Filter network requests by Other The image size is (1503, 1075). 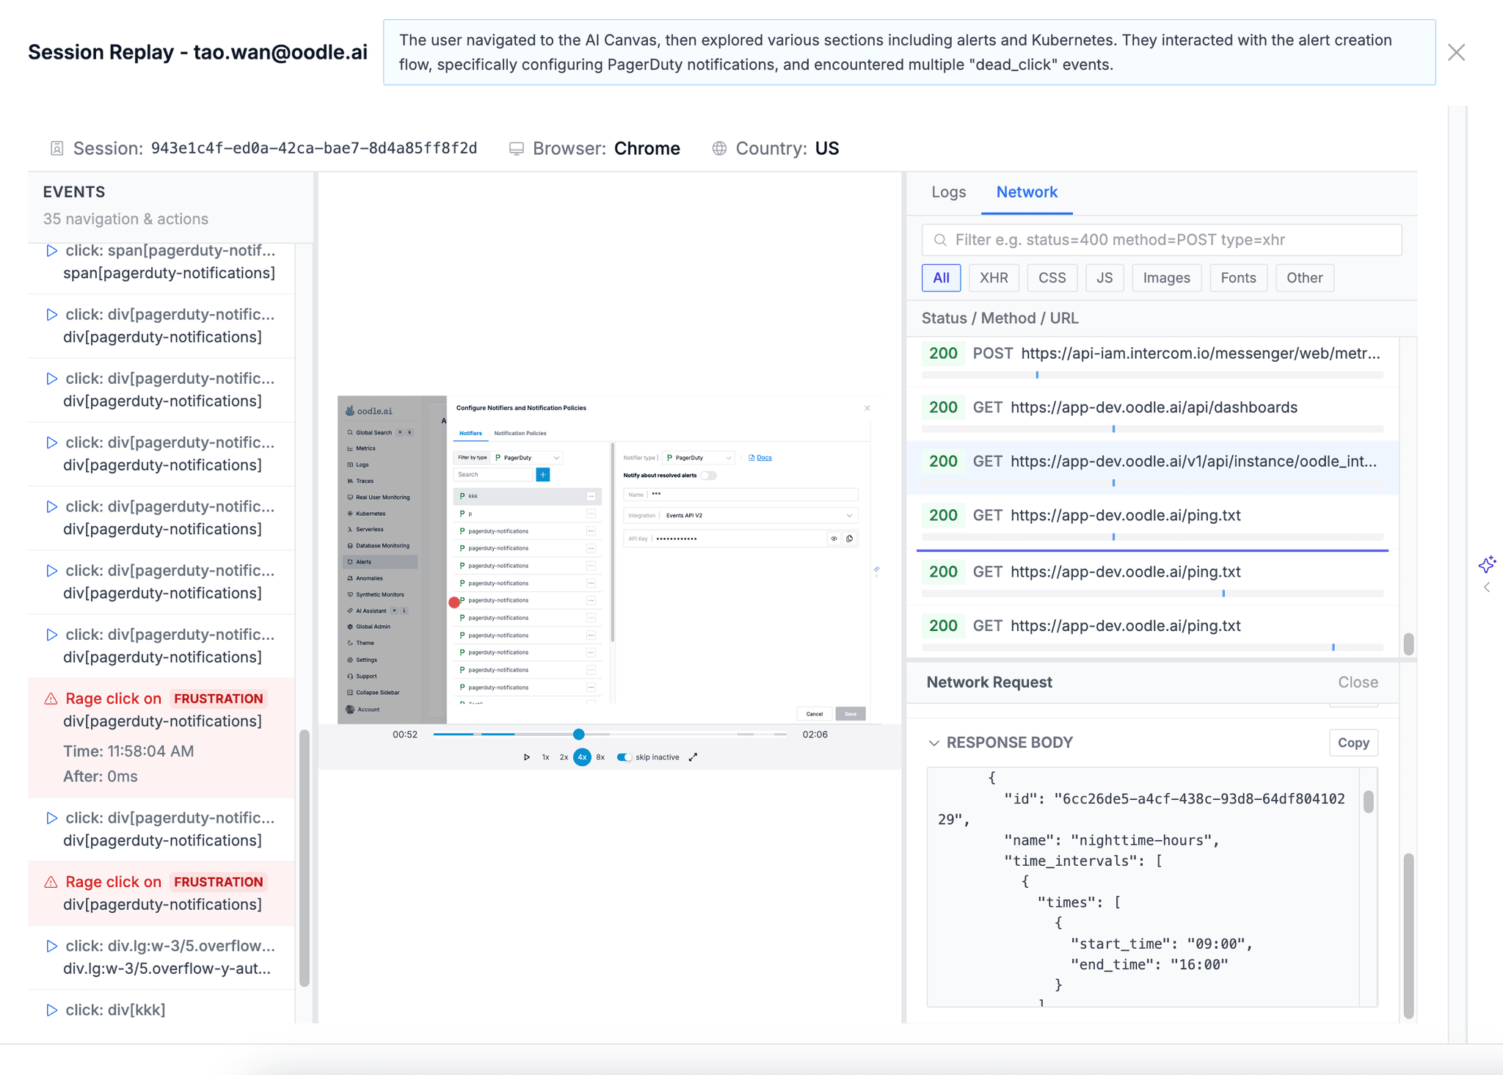pos(1304,278)
